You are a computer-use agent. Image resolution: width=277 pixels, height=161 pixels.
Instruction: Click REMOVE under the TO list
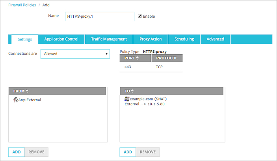(148, 152)
